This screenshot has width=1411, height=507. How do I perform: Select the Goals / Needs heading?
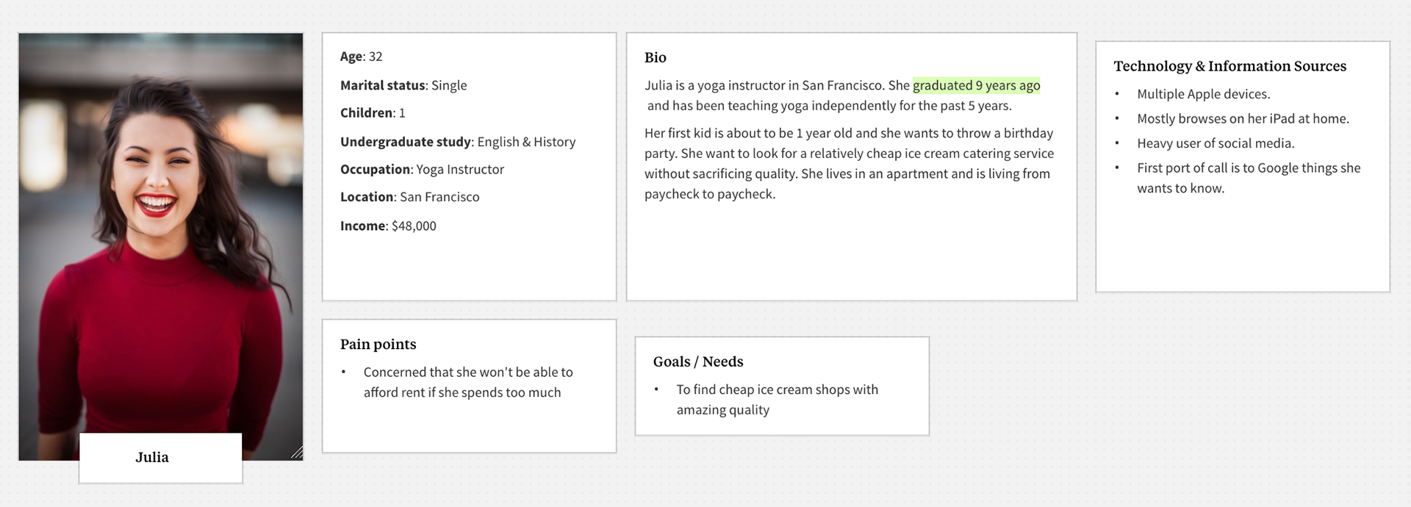pyautogui.click(x=698, y=362)
